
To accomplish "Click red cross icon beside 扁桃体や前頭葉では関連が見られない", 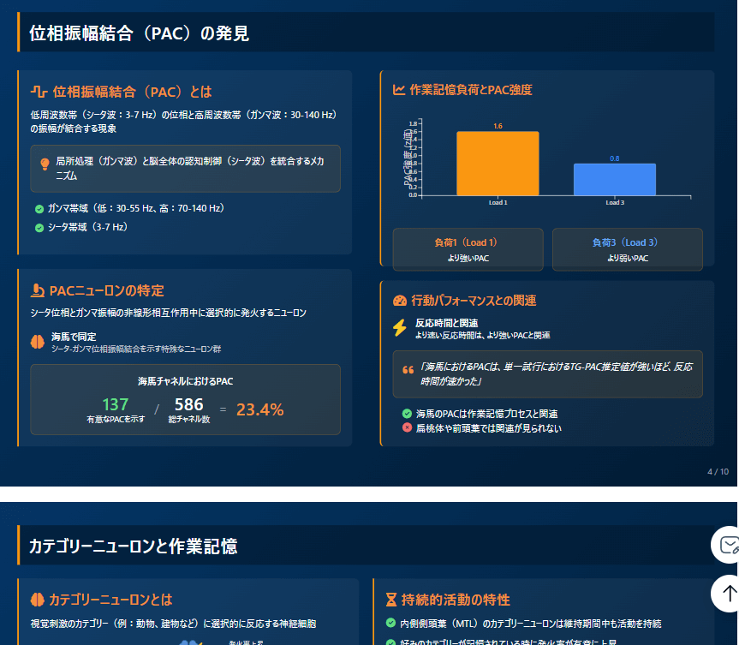I will (x=408, y=427).
